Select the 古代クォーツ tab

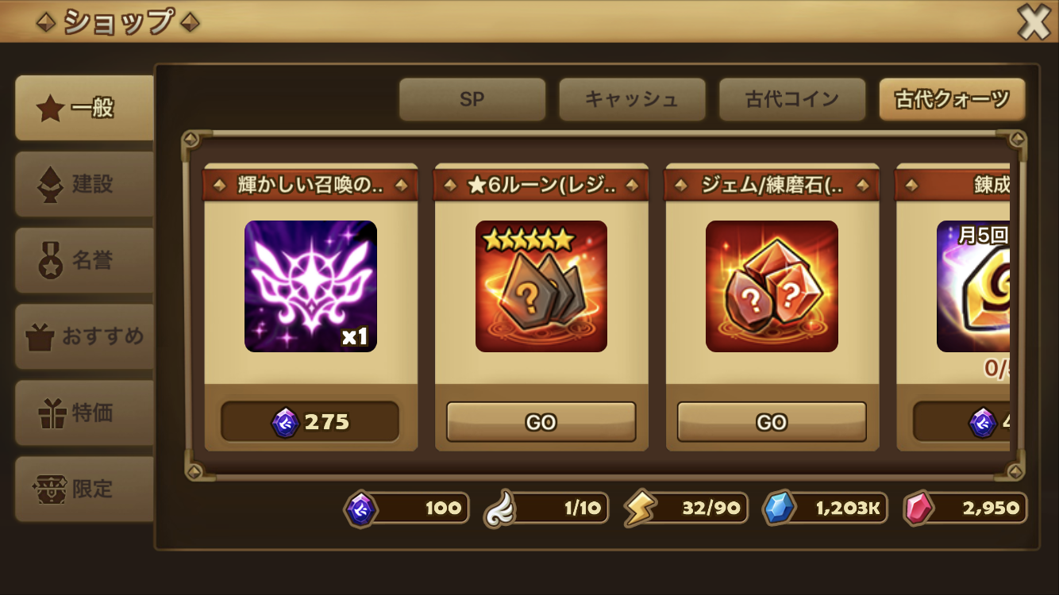click(x=952, y=99)
